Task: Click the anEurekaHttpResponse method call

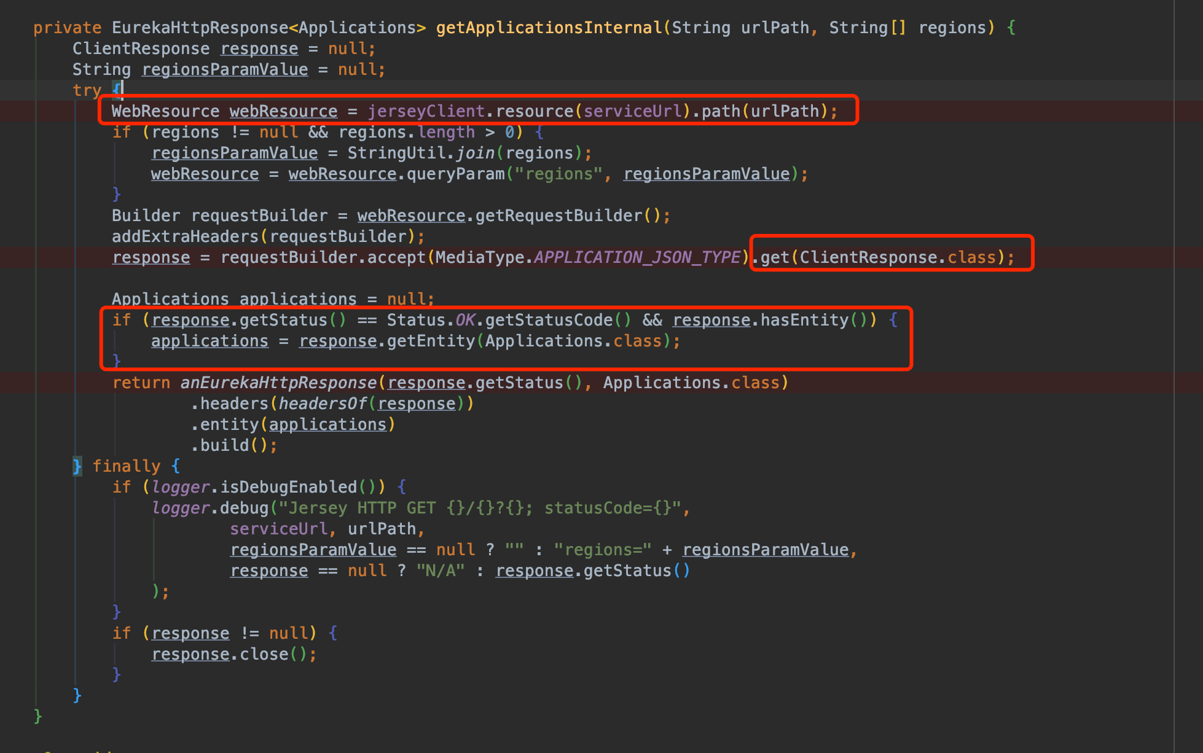Action: pos(278,383)
